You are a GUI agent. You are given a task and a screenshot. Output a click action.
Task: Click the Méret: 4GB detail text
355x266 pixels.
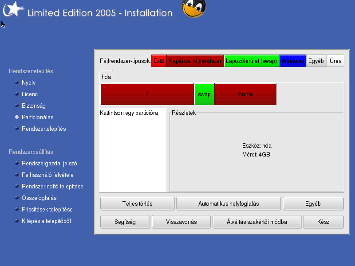point(256,154)
